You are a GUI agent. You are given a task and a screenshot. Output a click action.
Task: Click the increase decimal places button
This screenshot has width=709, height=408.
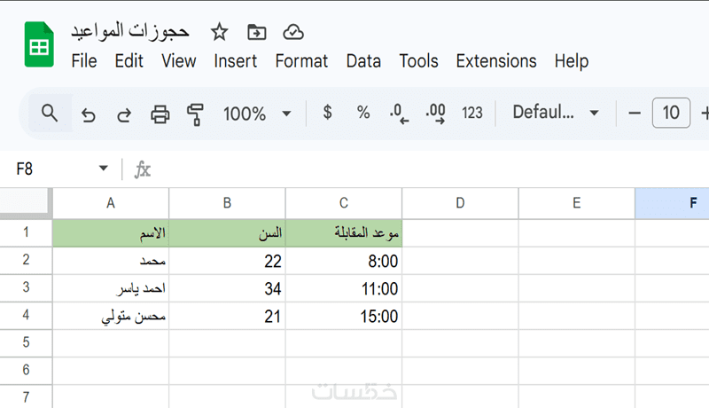pos(435,114)
